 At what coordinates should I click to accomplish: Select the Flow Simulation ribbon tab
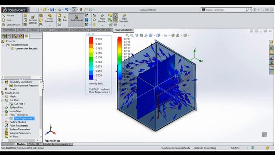[x=123, y=30]
